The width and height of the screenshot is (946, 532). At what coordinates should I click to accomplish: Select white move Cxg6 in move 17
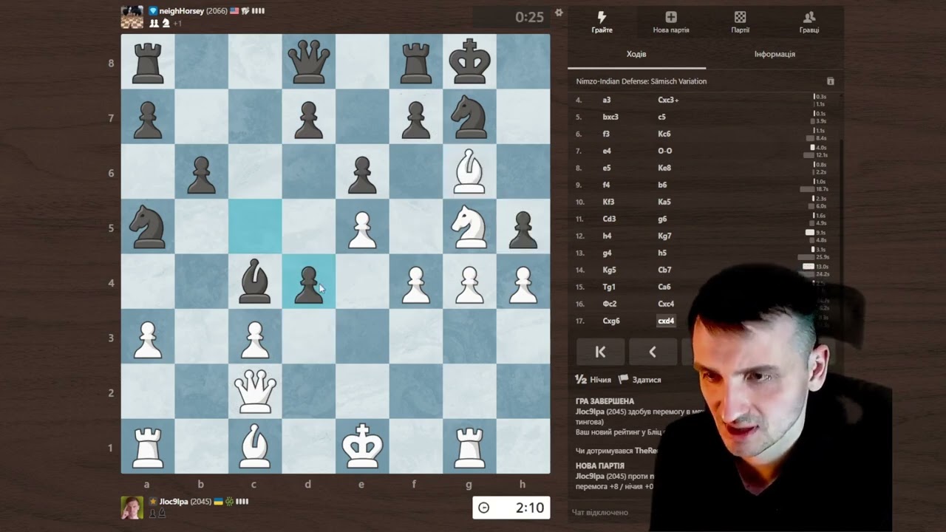tap(611, 321)
